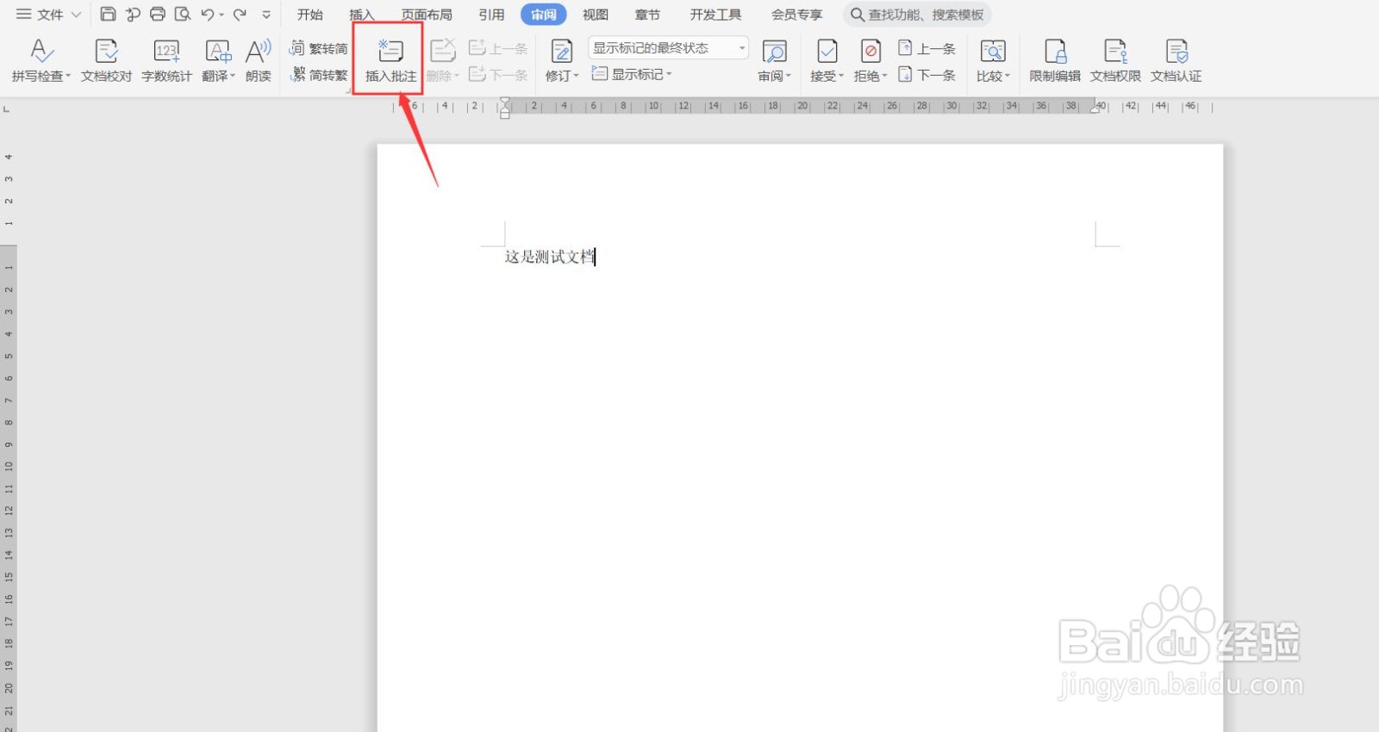The height and width of the screenshot is (732, 1379).
Task: Click the Print icon in the quick access bar
Action: pyautogui.click(x=158, y=14)
